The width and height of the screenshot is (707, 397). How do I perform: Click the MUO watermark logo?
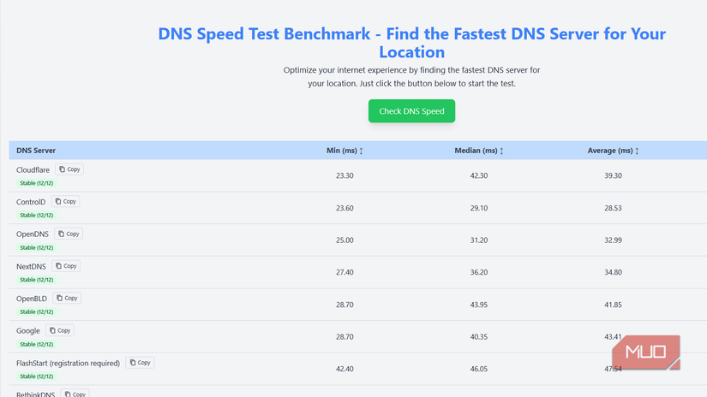tap(646, 353)
